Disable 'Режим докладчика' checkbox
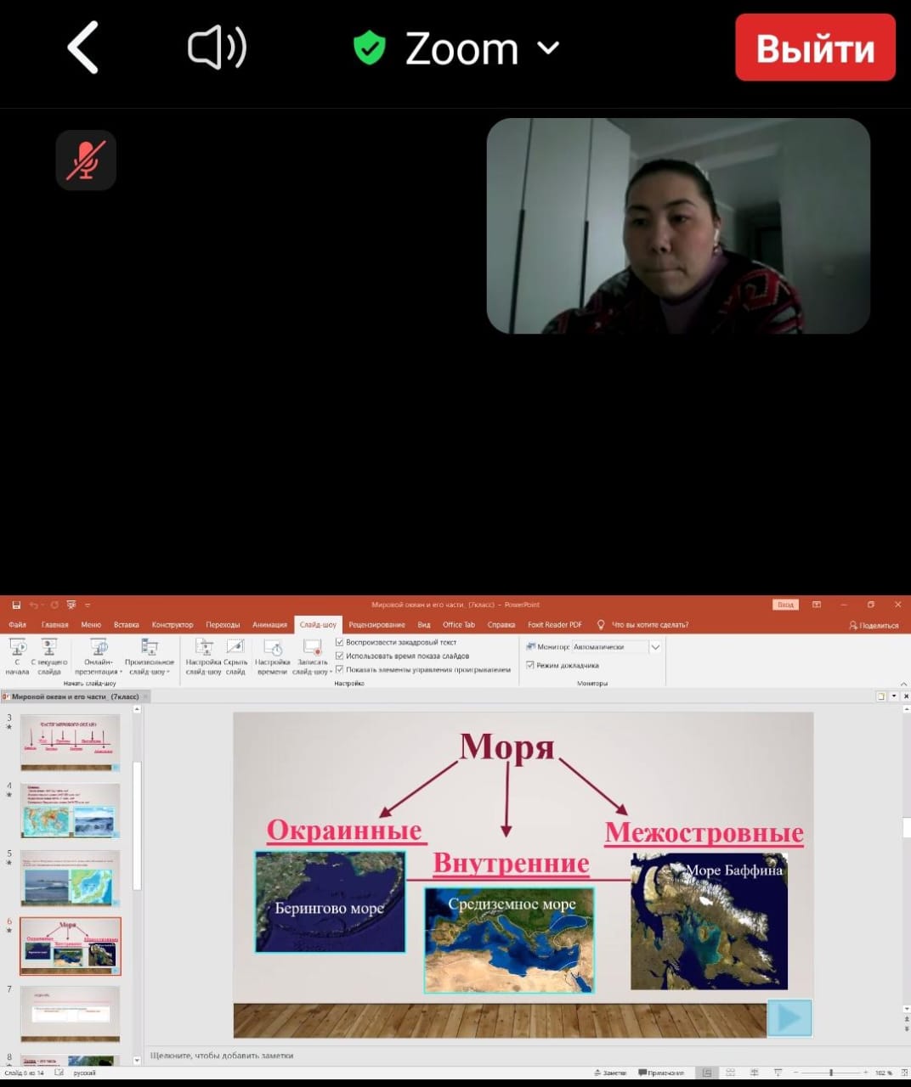The image size is (911, 1087). (x=530, y=665)
